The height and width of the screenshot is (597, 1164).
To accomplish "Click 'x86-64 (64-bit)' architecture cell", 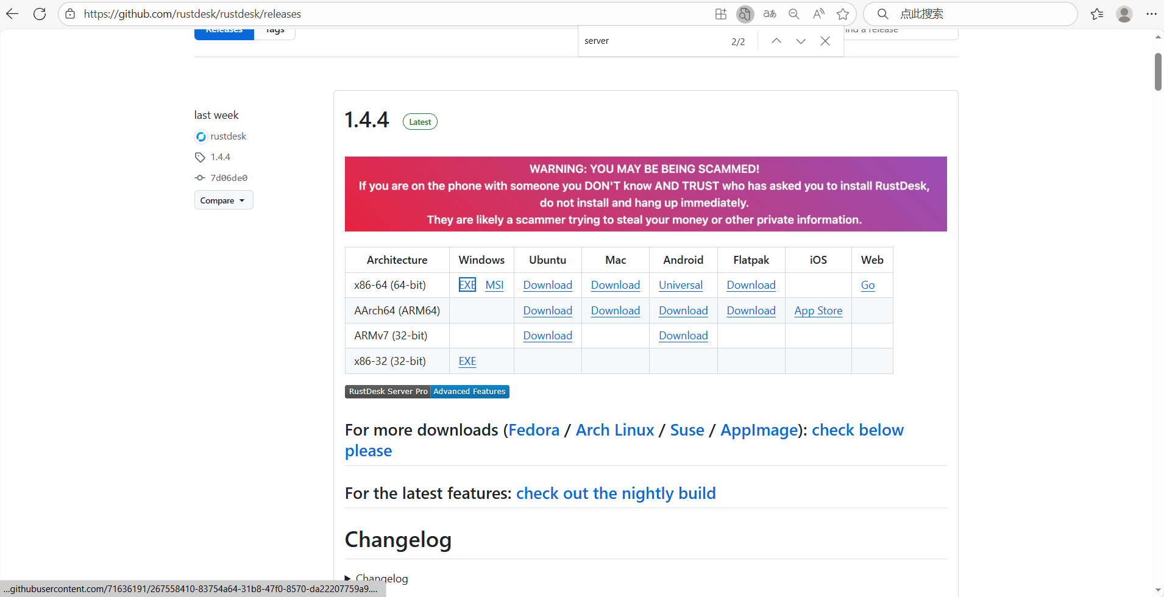I will [397, 285].
